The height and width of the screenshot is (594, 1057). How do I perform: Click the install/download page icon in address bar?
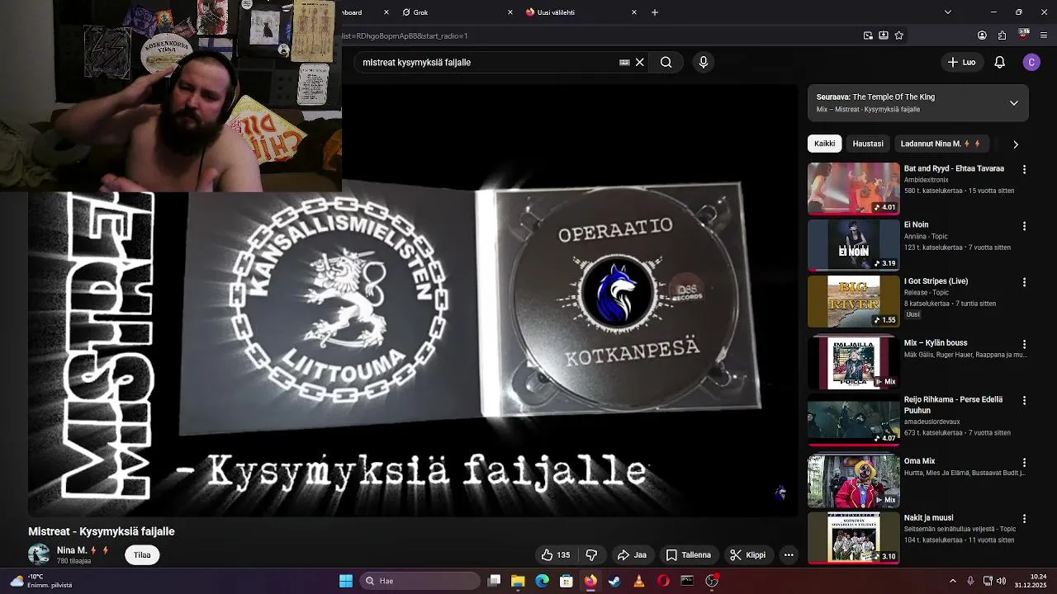tap(884, 35)
